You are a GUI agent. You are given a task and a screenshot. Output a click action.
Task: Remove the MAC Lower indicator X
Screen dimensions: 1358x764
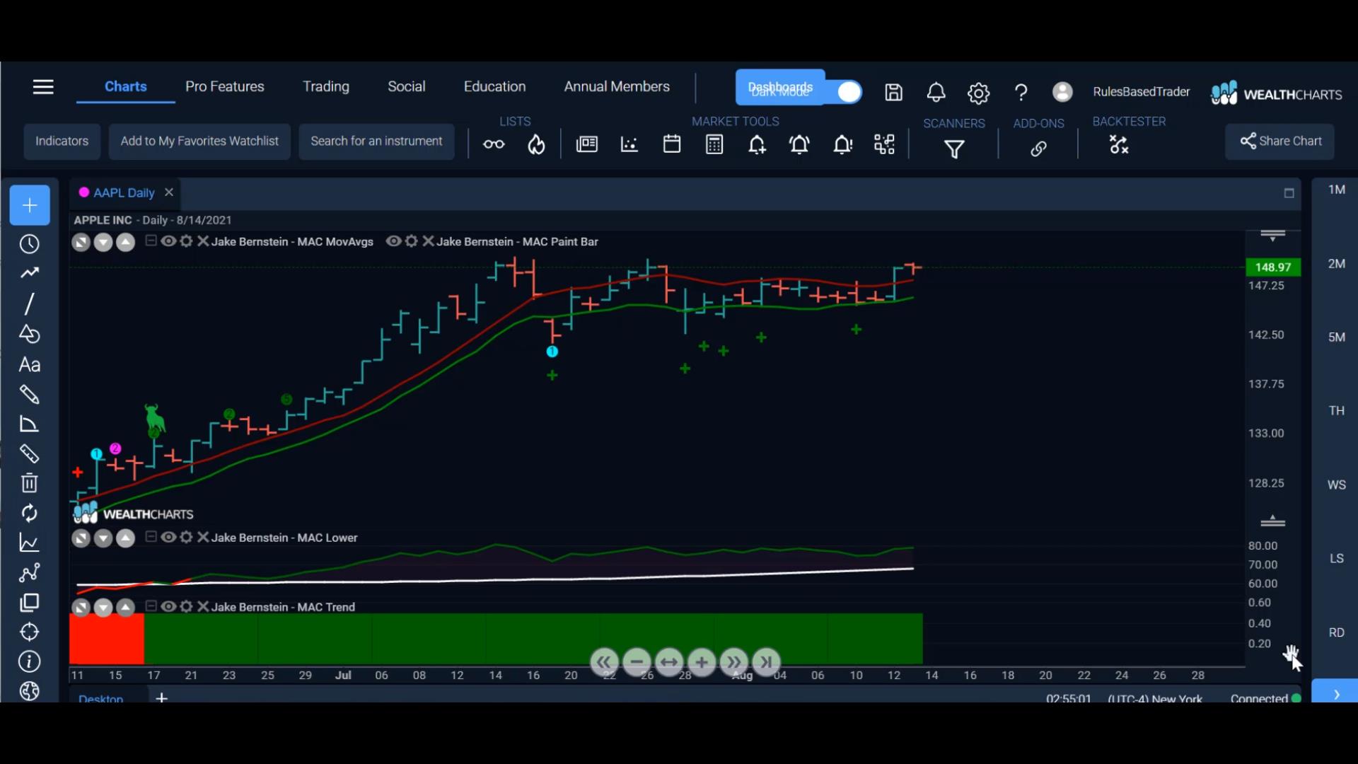(x=203, y=537)
